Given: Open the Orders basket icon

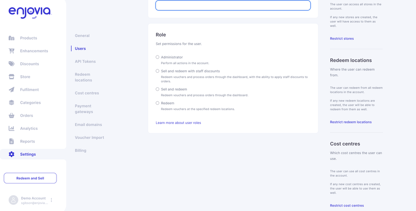Looking at the screenshot, I should 12,115.
